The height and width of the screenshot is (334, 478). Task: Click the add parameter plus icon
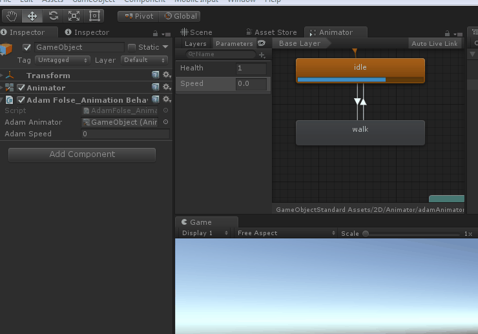tap(262, 55)
